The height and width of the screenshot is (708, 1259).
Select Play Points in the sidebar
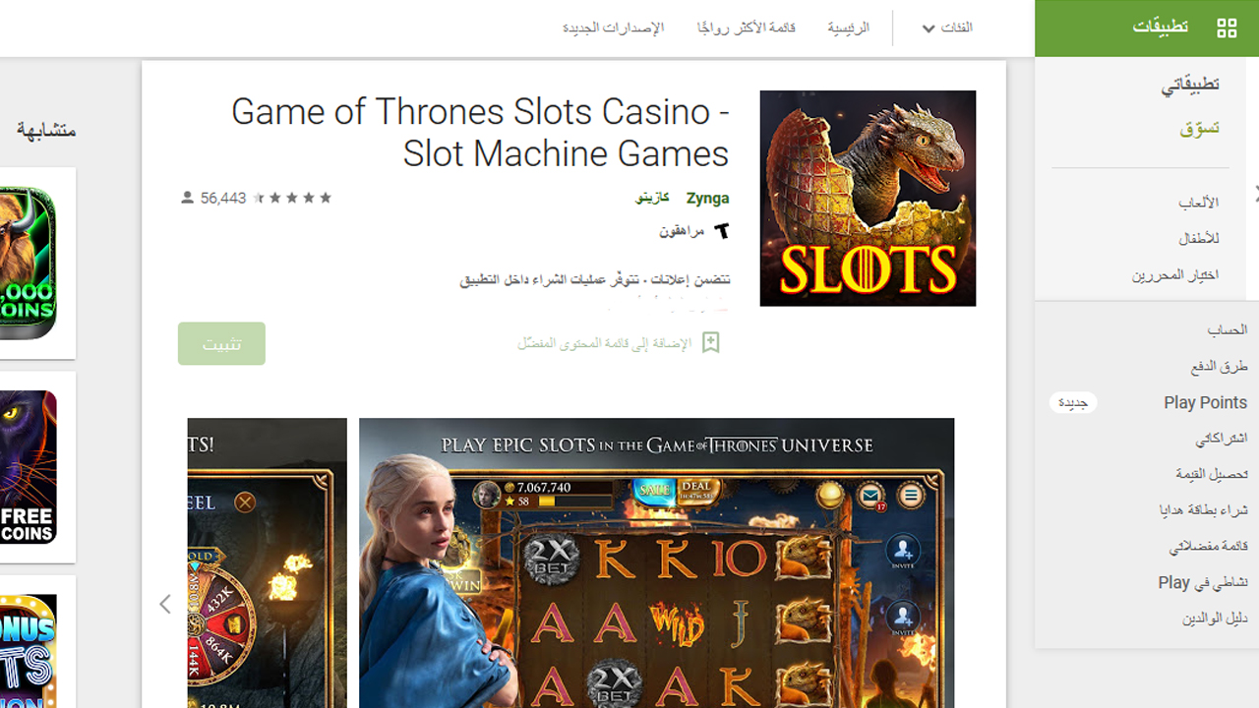(x=1205, y=402)
